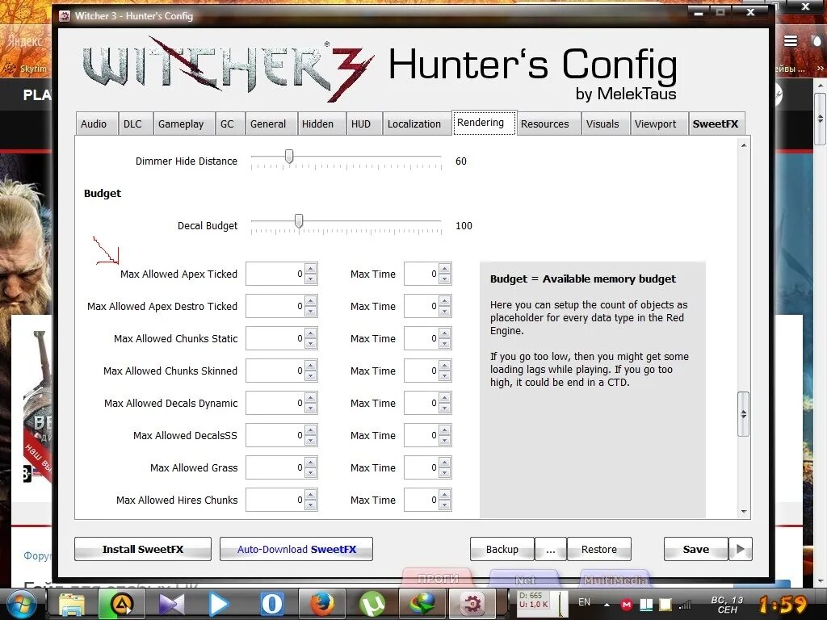Save the configuration with Save button

696,549
